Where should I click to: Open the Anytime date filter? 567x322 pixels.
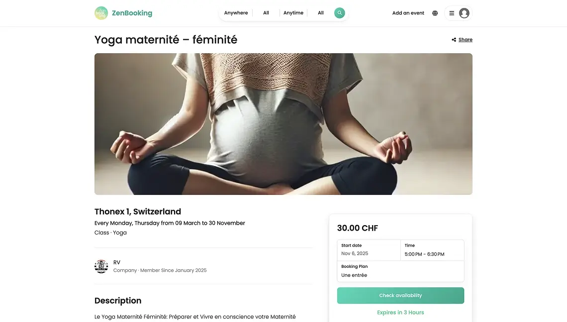click(293, 13)
